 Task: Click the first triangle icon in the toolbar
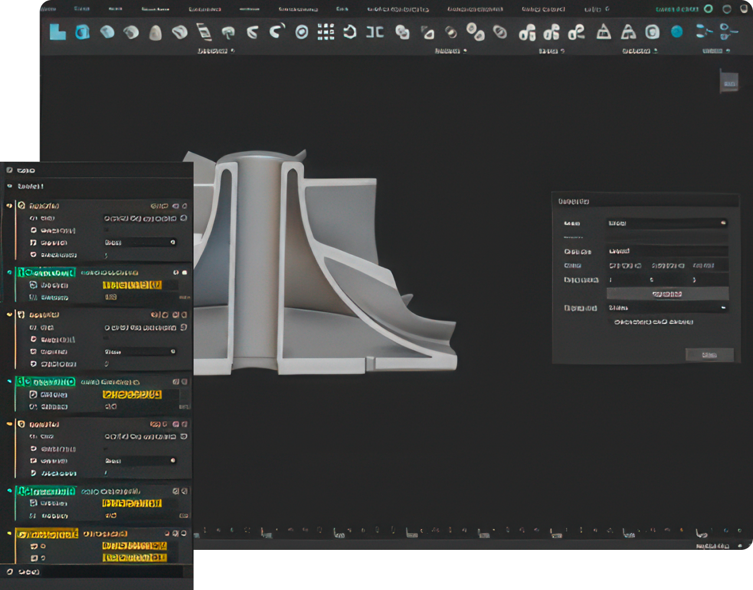(x=603, y=32)
